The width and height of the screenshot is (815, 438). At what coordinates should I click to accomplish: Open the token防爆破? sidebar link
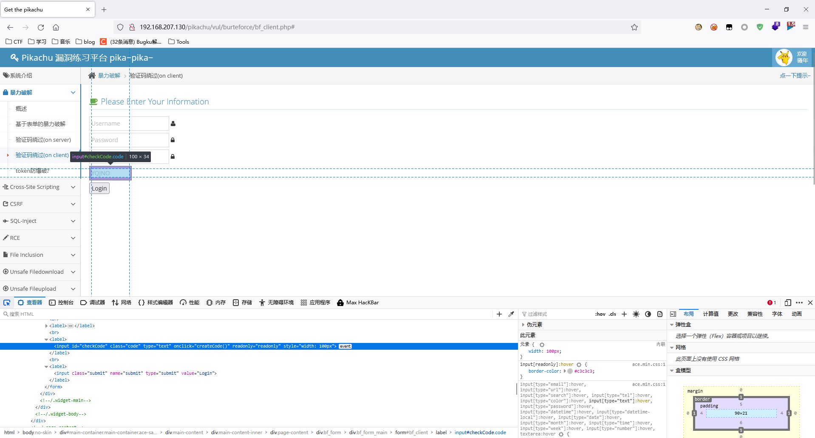pos(32,171)
